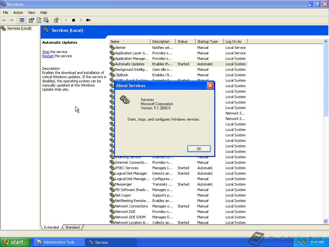Click the gear icon beside IPSEC Services

(112, 168)
